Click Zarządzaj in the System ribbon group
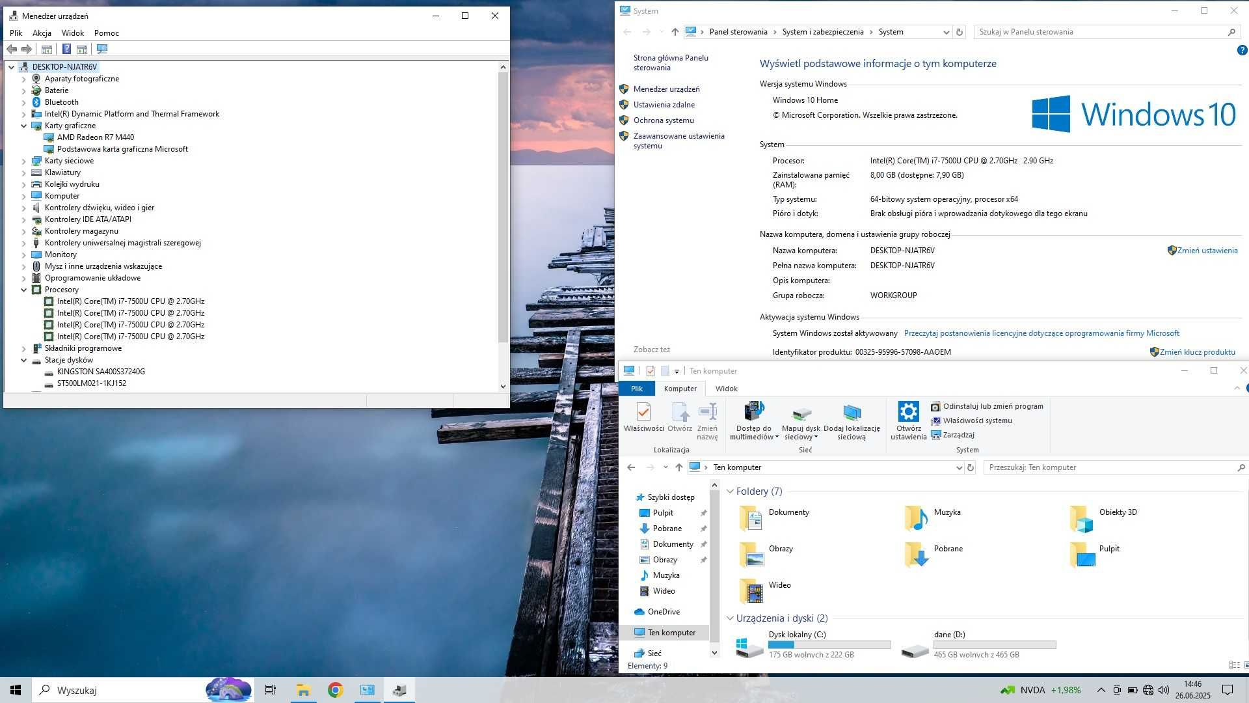1249x703 pixels. point(952,435)
